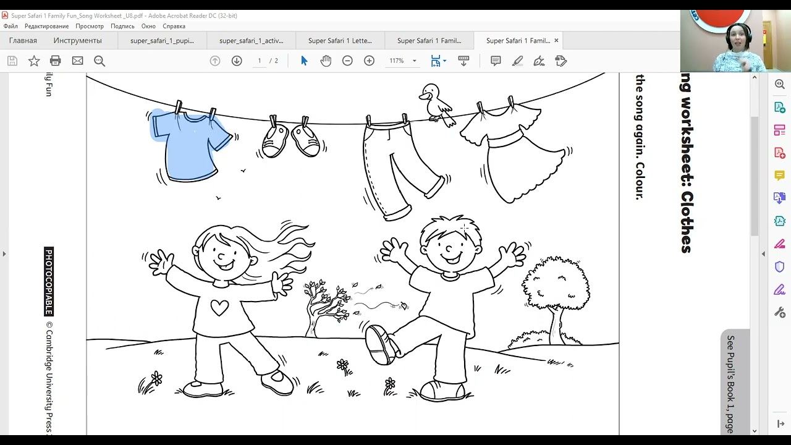Open the Export PDF tool in the right pane
This screenshot has width=791, height=445.
pyautogui.click(x=780, y=108)
